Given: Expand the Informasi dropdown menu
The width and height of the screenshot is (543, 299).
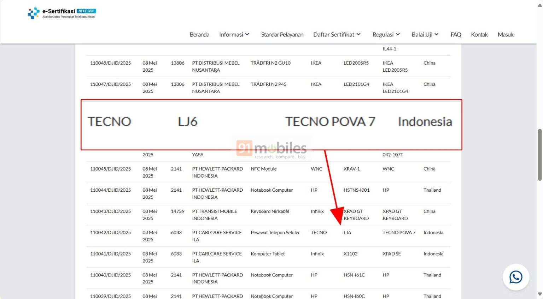Looking at the screenshot, I should pos(234,34).
